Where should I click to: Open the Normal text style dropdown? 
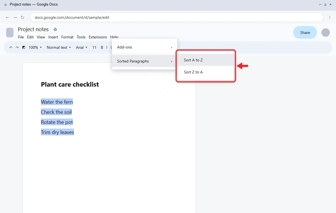pyautogui.click(x=59, y=47)
